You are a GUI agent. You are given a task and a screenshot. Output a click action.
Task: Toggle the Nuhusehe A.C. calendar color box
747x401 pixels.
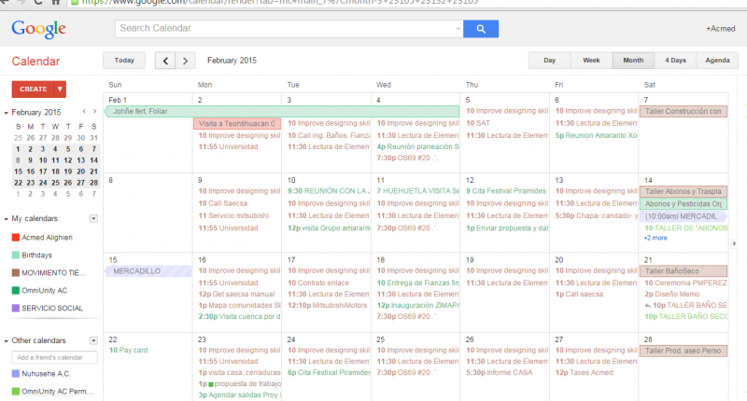15,374
